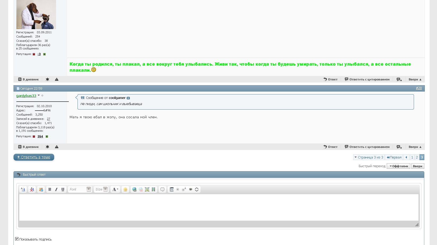Add post #28 to multi-quote
Image resolution: width=437 pixels, height=245 pixels.
tap(399, 147)
